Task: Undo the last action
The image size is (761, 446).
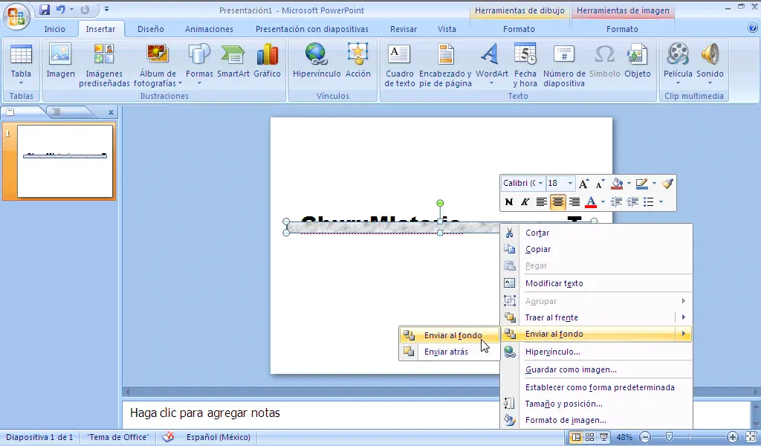Action: tap(61, 9)
